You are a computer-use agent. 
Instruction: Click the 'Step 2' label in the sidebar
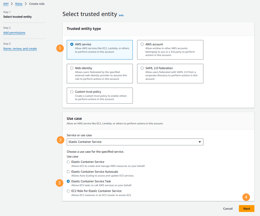coord(7,28)
